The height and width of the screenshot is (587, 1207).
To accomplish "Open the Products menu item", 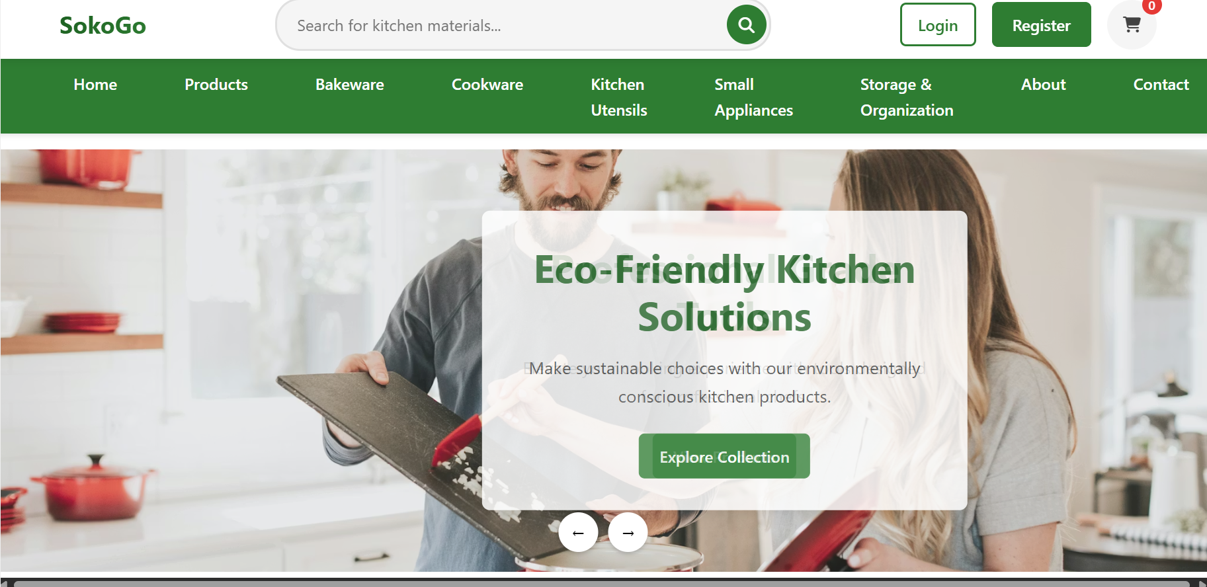I will [x=216, y=85].
